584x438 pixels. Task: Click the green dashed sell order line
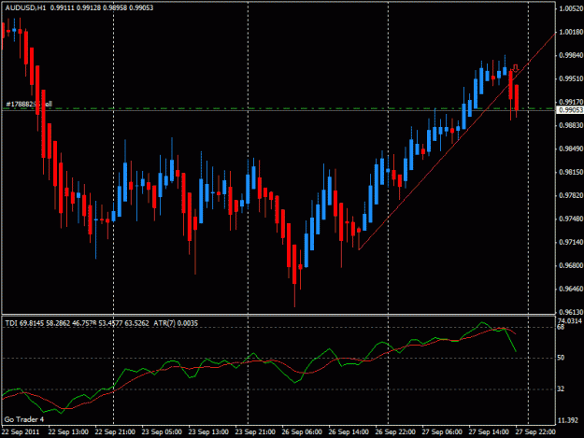click(278, 108)
